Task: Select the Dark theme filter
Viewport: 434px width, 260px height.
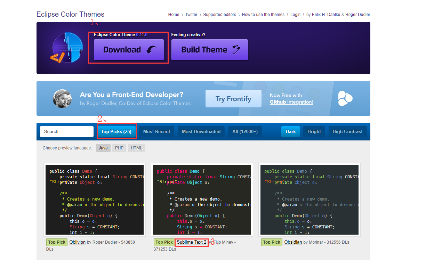Action: tap(291, 131)
